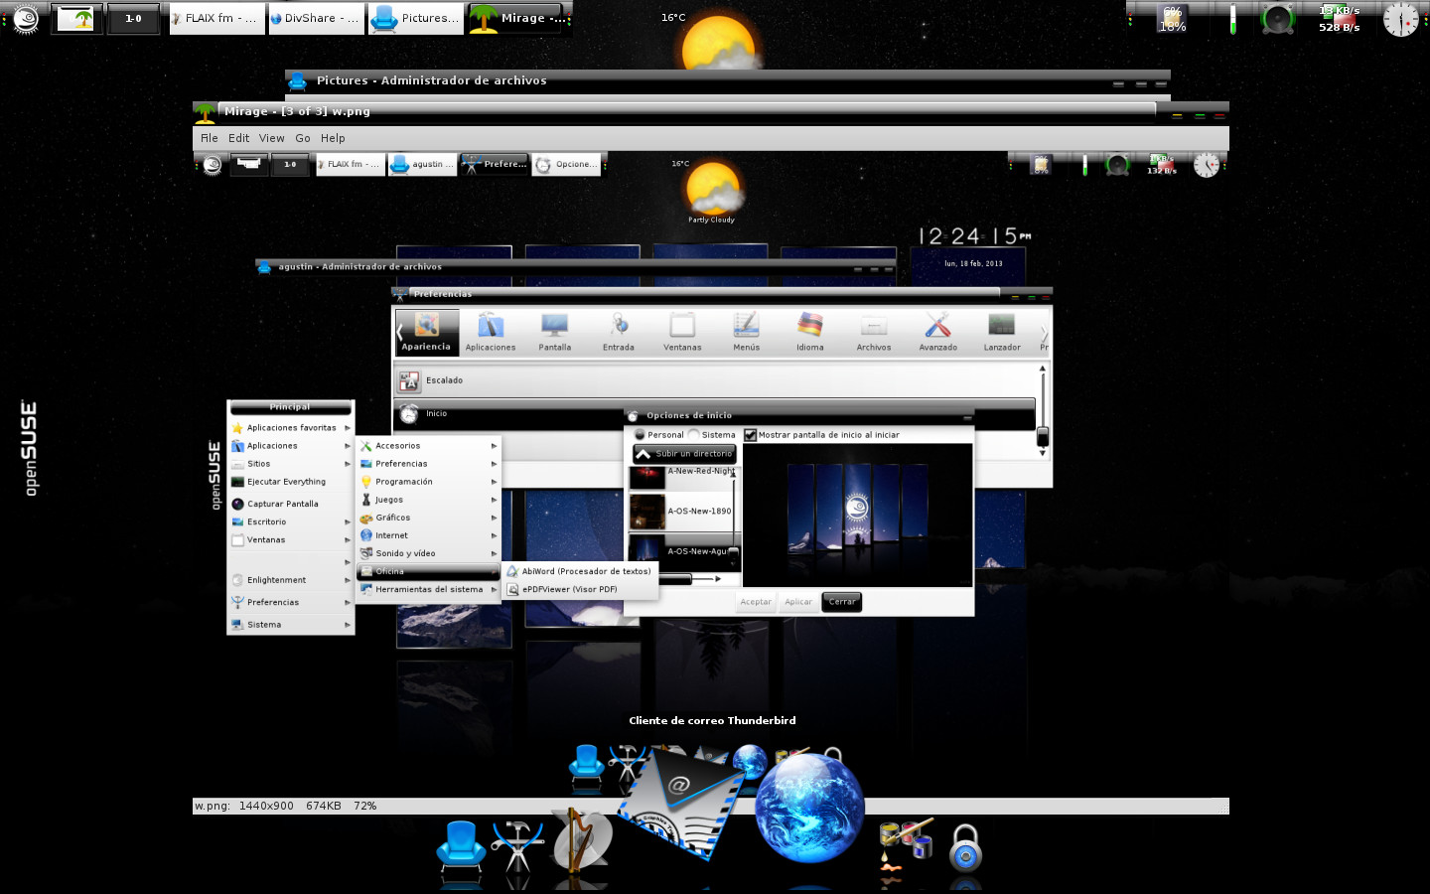Select the Apariencia icon in Preferencias
The image size is (1430, 894).
(427, 332)
